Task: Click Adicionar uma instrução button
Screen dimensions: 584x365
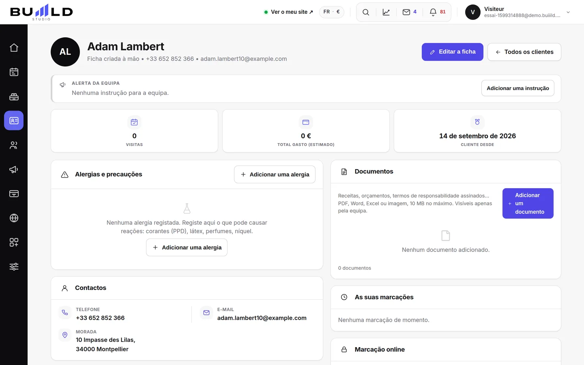Action: (518, 88)
